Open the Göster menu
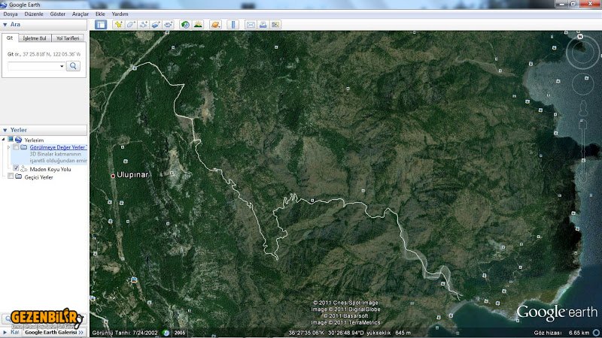 pos(58,14)
